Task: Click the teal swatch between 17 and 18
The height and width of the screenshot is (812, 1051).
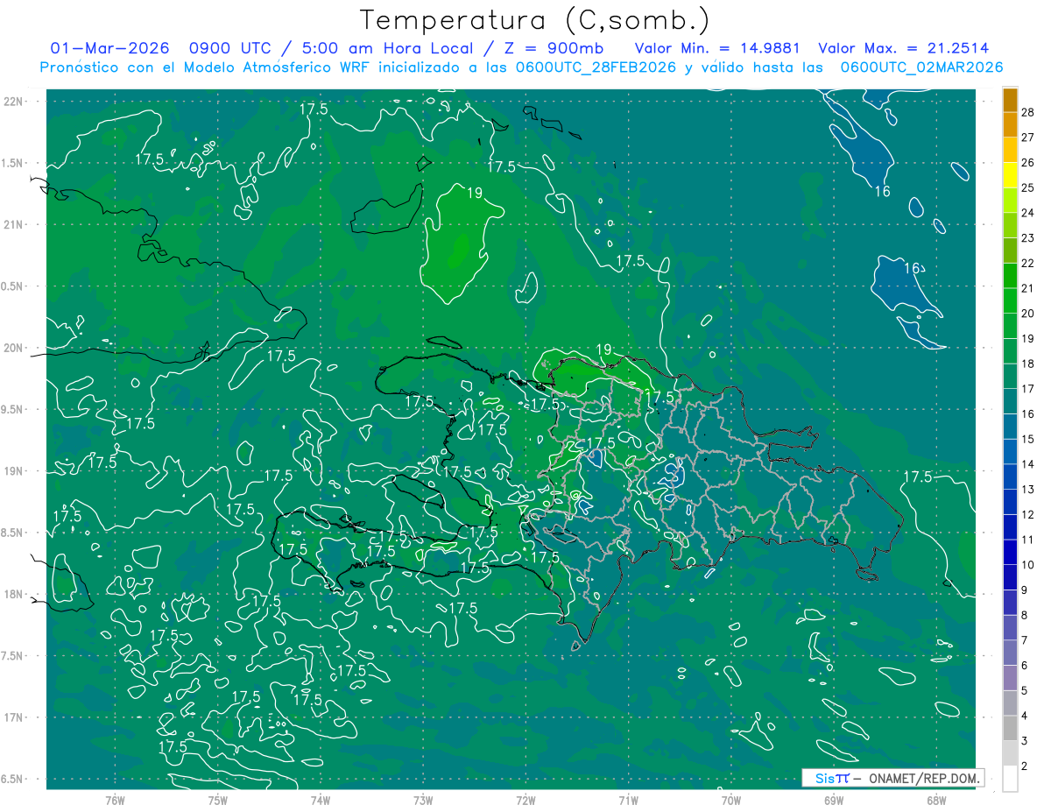Action: (1010, 376)
